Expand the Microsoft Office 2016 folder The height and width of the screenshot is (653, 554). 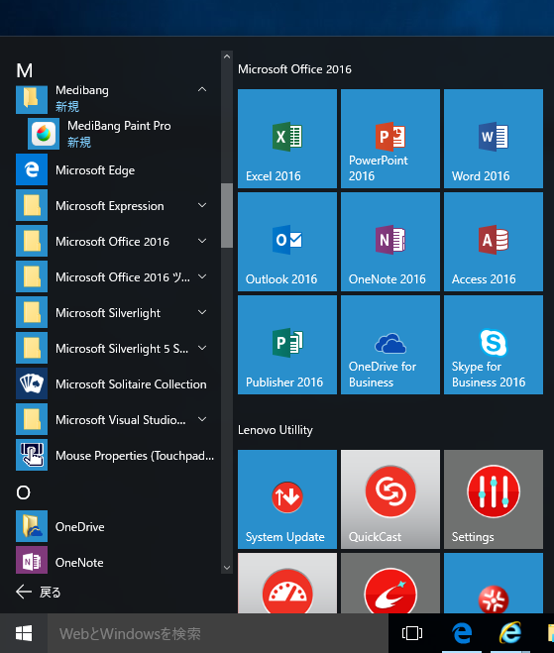coord(202,241)
